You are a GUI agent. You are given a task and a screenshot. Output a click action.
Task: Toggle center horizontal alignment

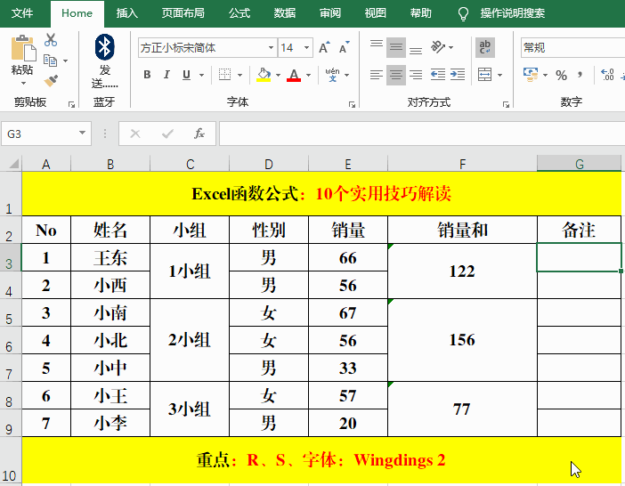(x=396, y=75)
